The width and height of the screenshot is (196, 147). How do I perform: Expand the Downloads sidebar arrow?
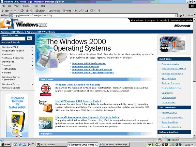click(32, 62)
